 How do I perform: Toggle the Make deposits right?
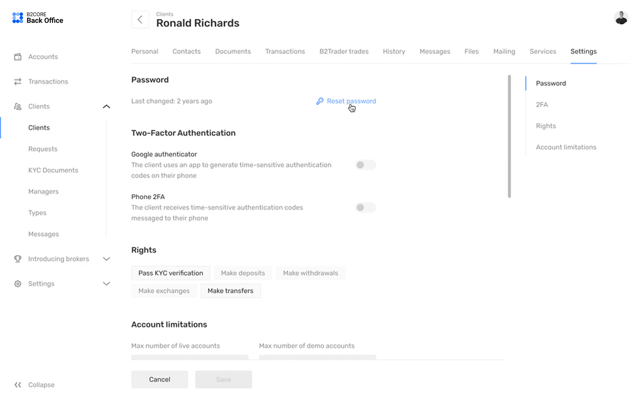coord(243,273)
